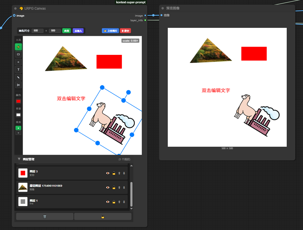Select the scissors crop tool
Screen dimensions: 303x230
[x=18, y=85]
